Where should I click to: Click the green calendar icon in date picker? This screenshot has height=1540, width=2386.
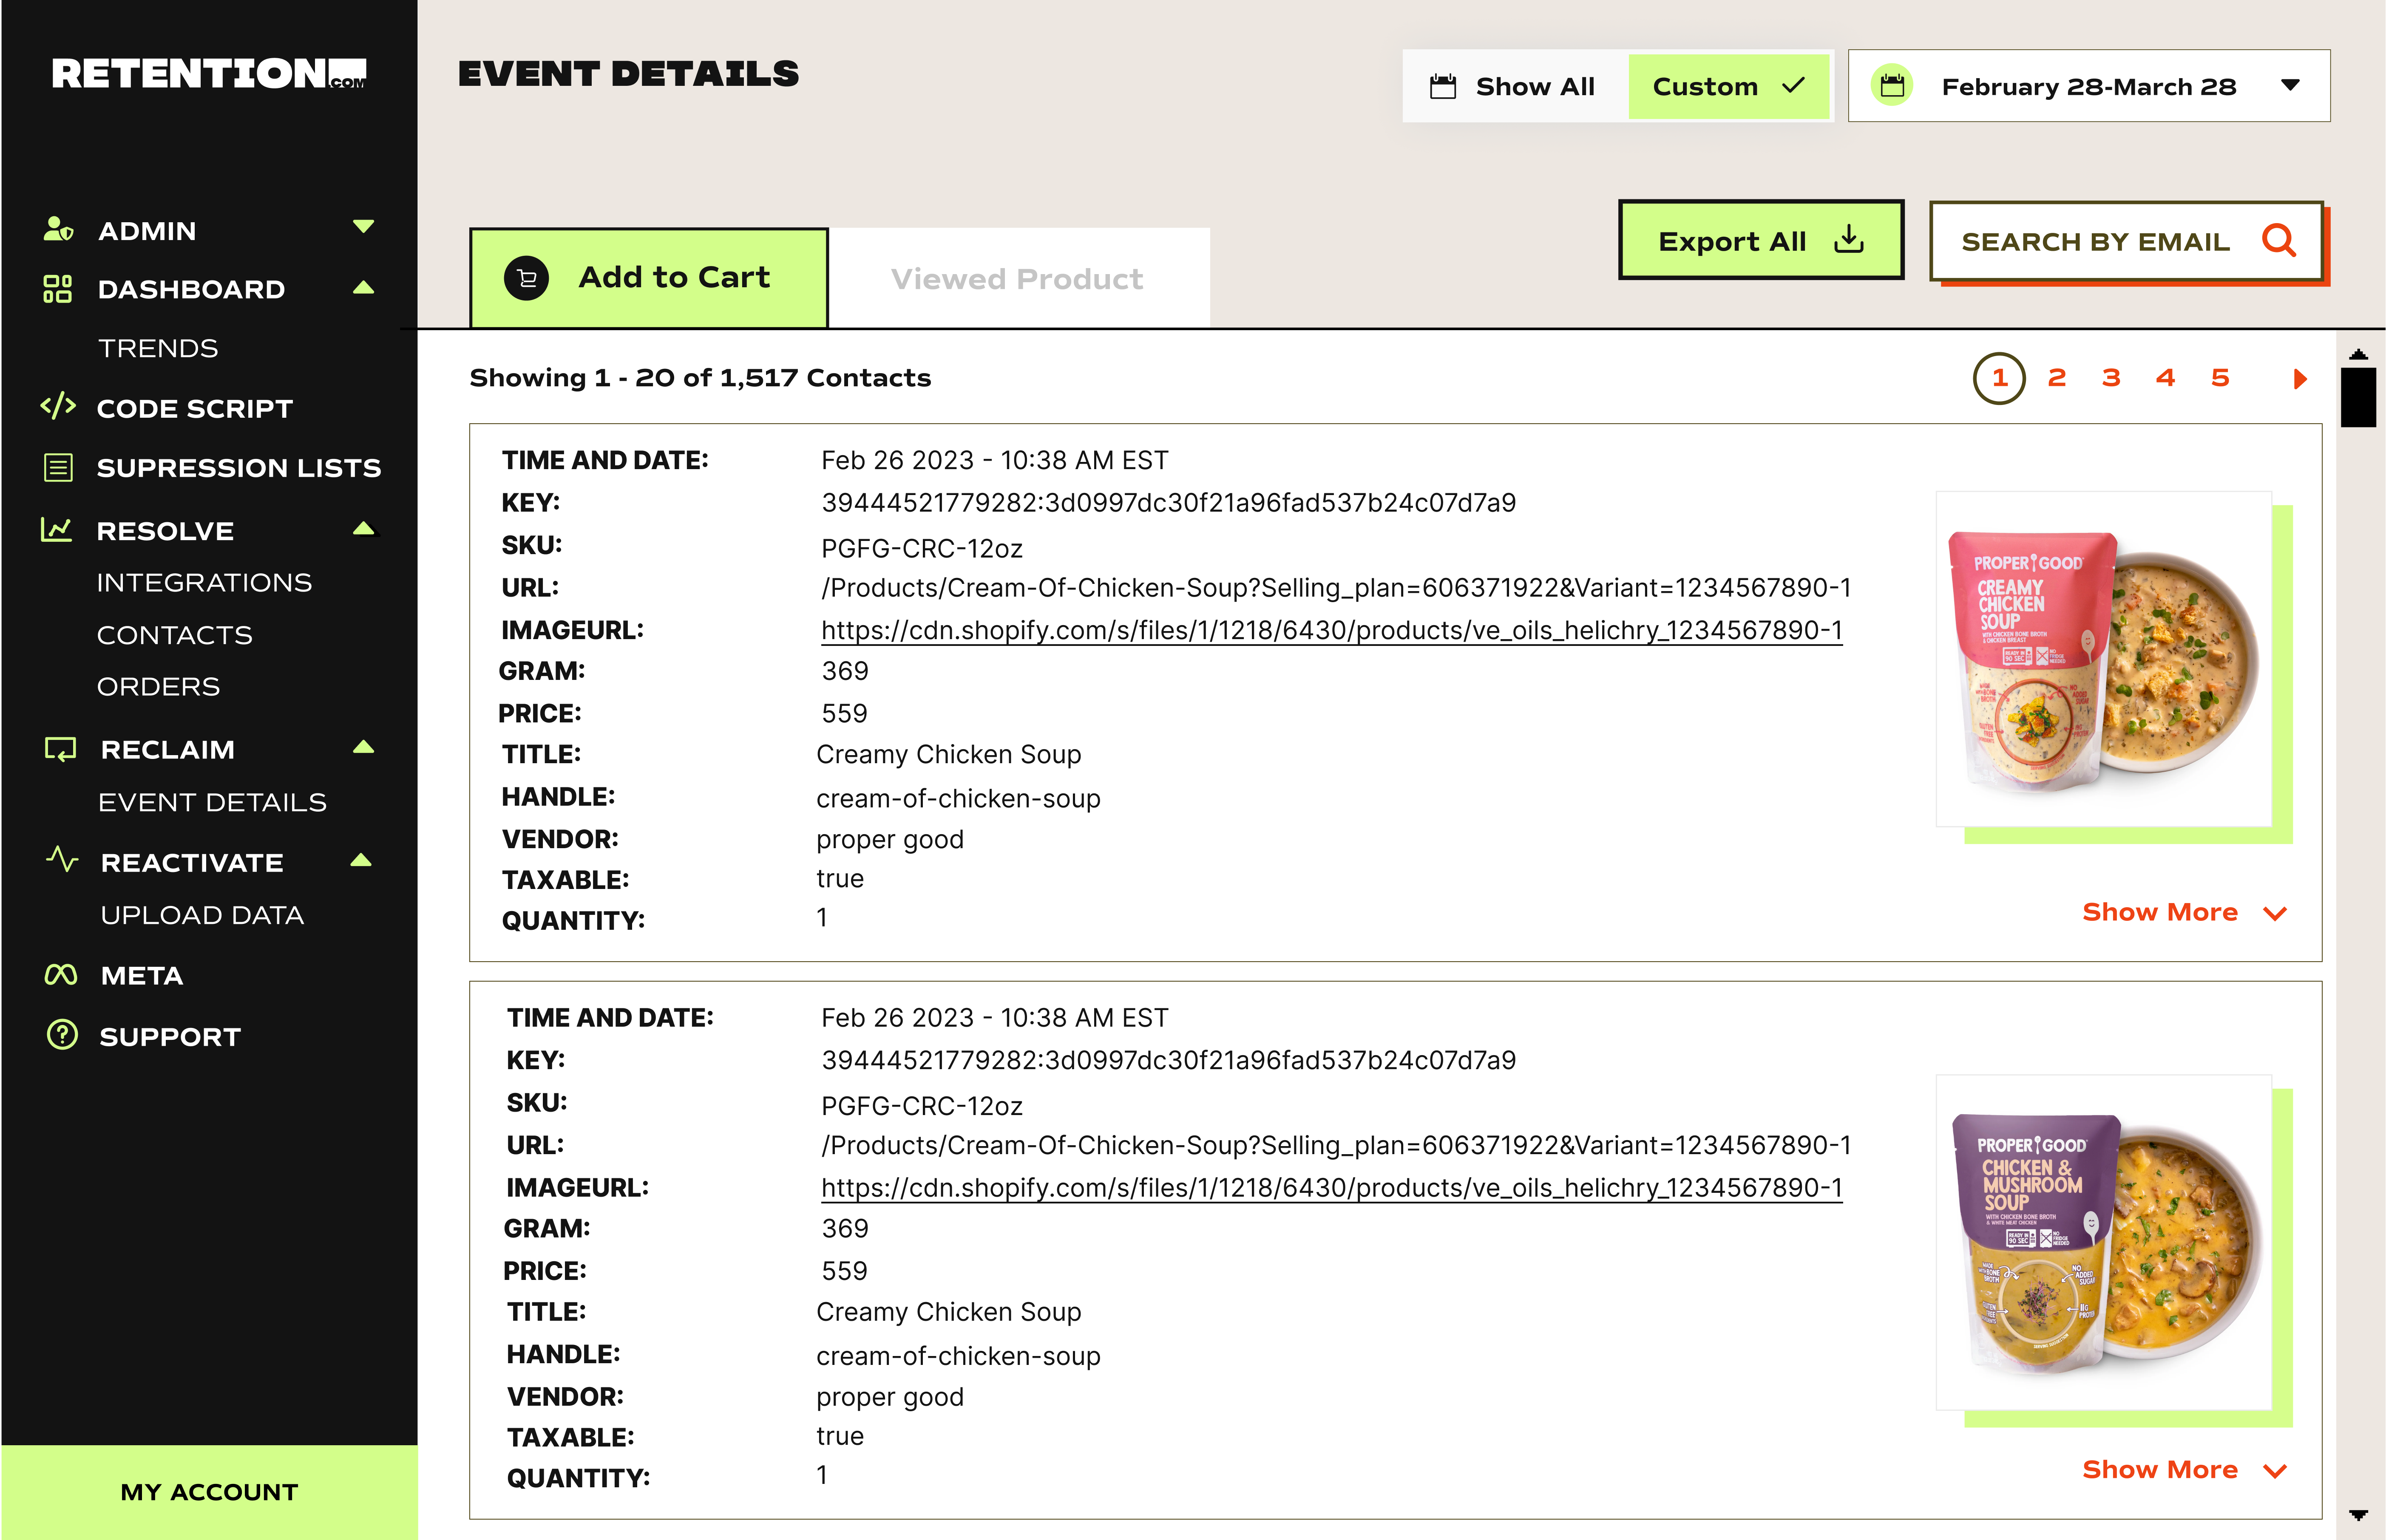[1892, 86]
